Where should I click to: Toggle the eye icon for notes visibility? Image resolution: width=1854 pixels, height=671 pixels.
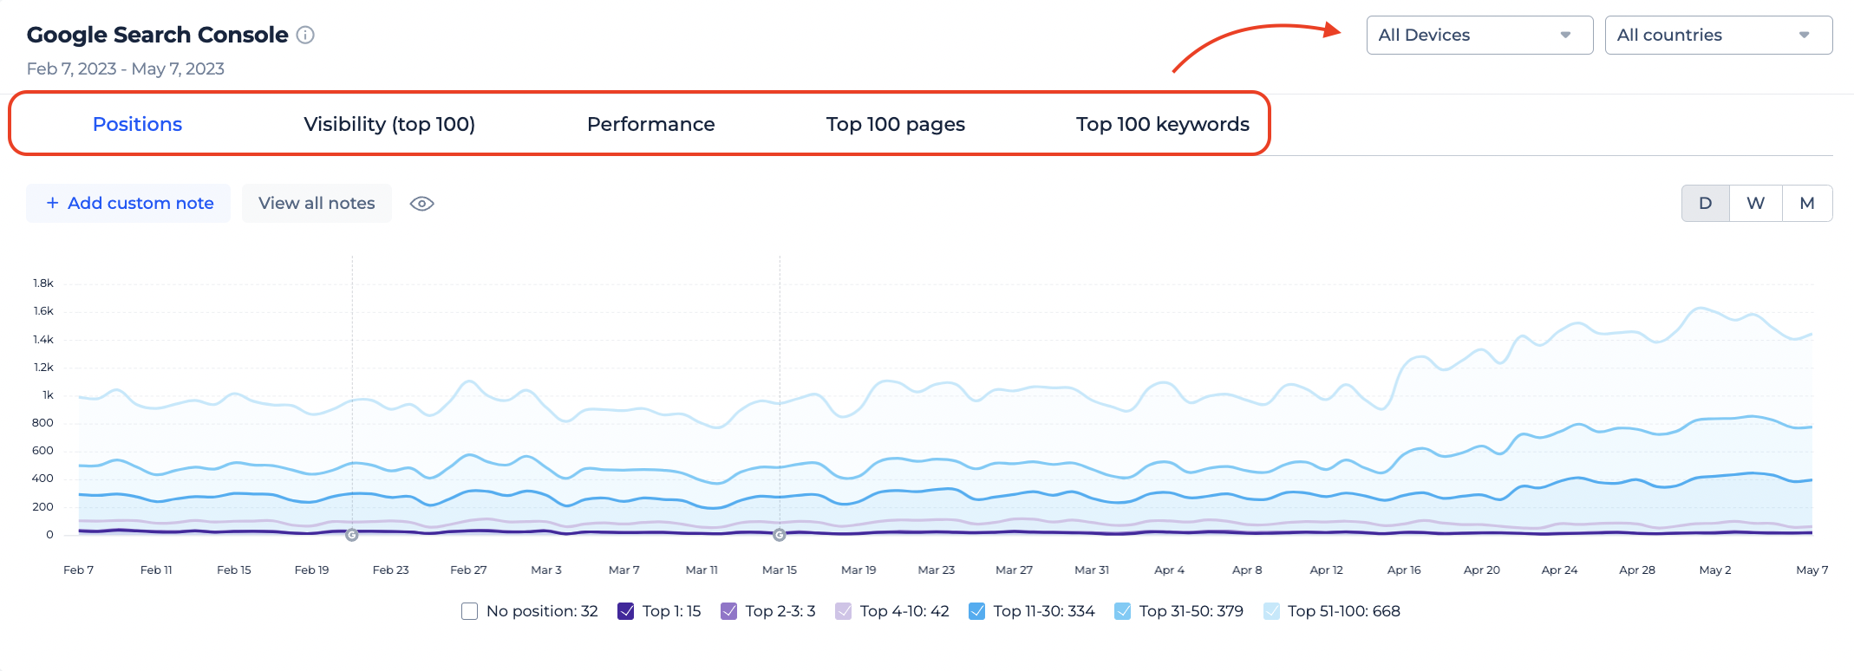(x=421, y=204)
